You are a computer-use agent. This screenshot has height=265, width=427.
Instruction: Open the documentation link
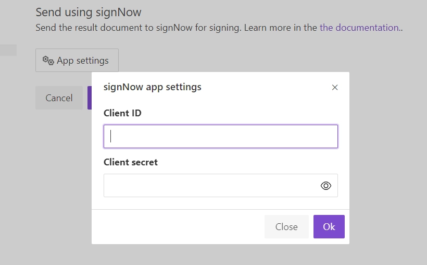(360, 28)
